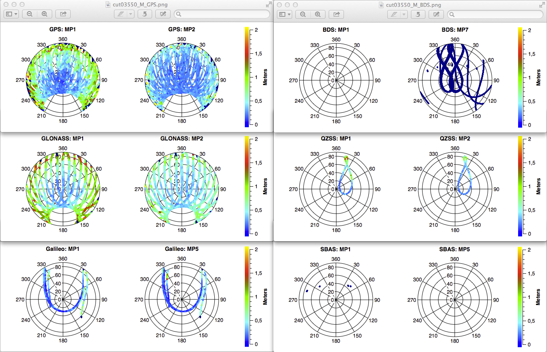Show the edit toolbar in the GPS window
547x352 pixels.
click(163, 14)
